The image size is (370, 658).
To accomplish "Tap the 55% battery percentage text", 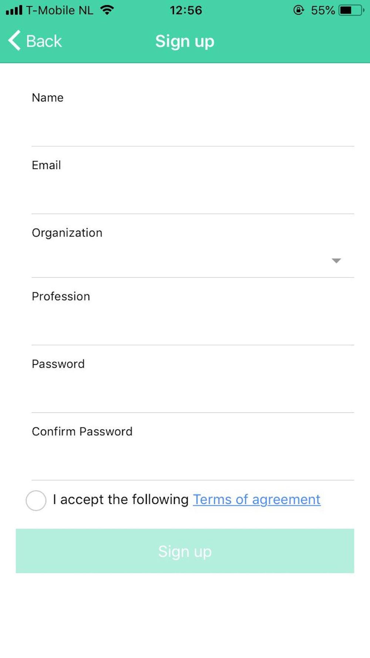I will [x=323, y=10].
